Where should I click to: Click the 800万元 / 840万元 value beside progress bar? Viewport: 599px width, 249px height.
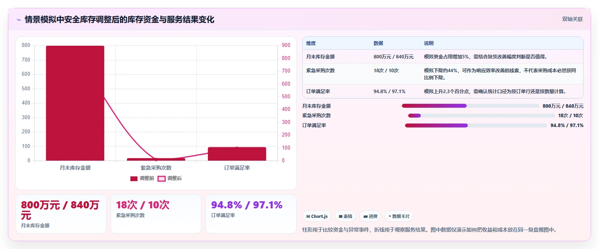[x=563, y=106]
